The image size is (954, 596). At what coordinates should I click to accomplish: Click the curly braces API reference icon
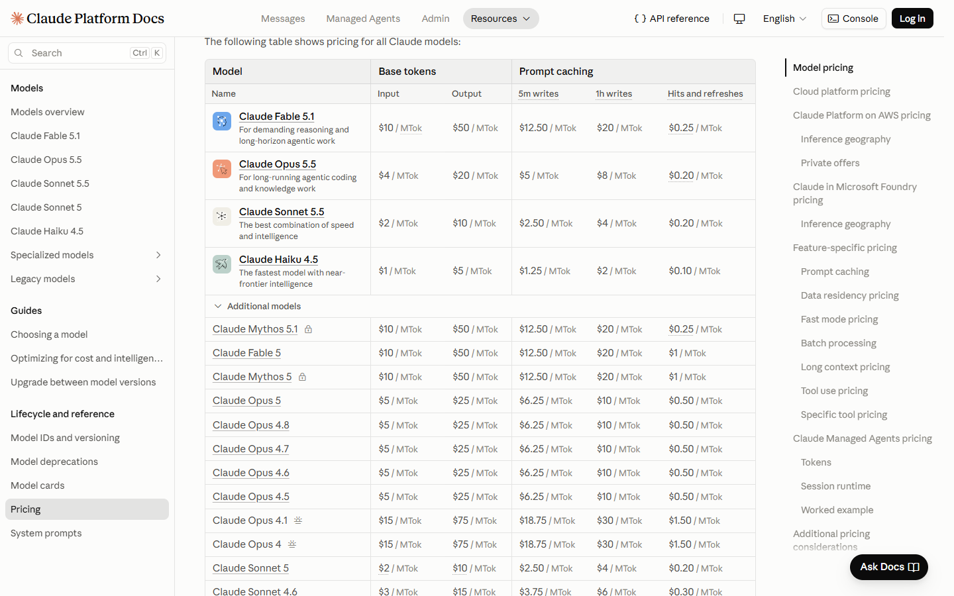coord(640,19)
